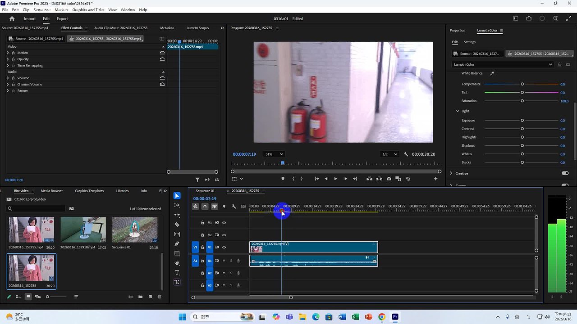Toggle the Creative section switch
Viewport: 577px width, 324px height.
pyautogui.click(x=565, y=173)
